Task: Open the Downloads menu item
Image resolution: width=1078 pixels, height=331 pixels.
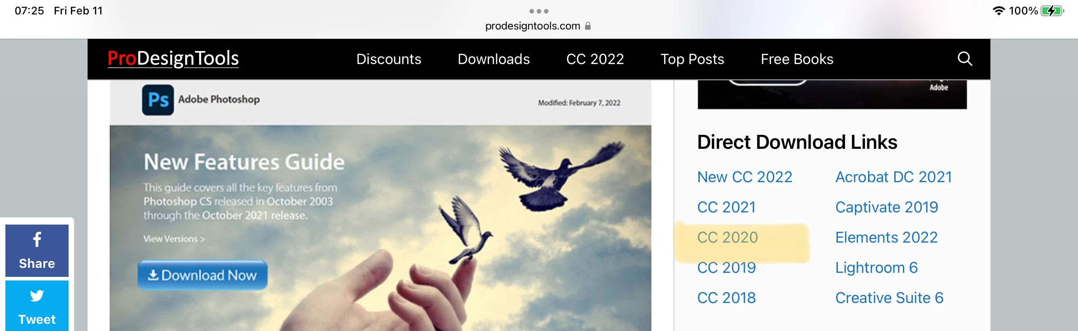Action: (x=494, y=59)
